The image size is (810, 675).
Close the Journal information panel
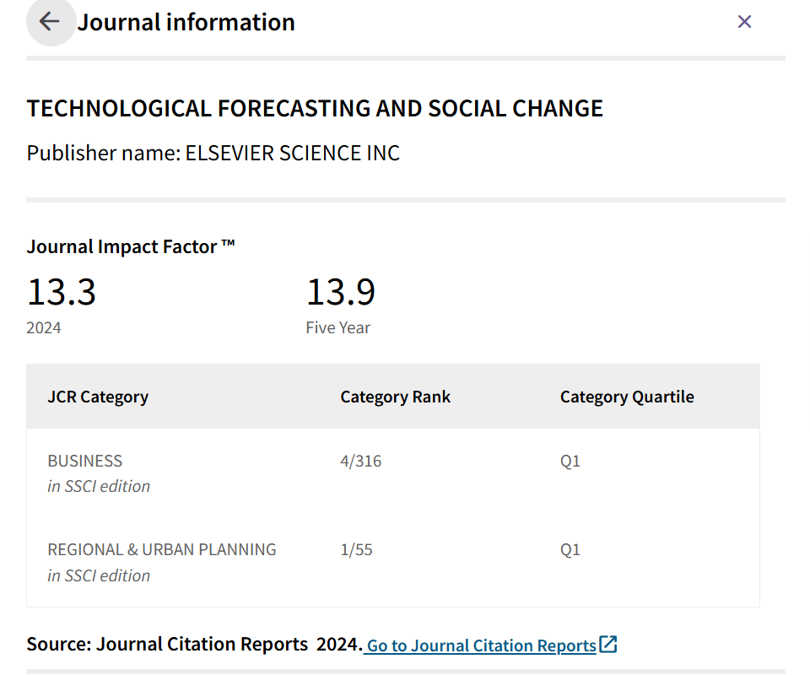click(x=744, y=22)
